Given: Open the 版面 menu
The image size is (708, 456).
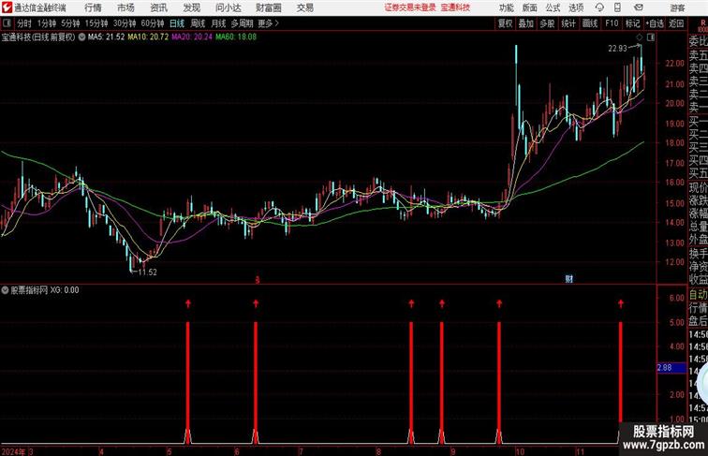Looking at the screenshot, I should [x=530, y=7].
